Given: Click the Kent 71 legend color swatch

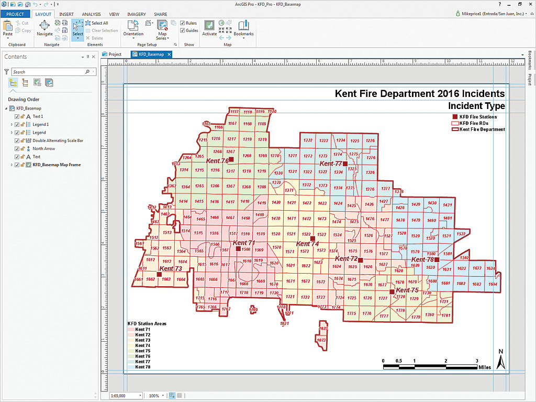Looking at the screenshot, I should click(130, 329).
